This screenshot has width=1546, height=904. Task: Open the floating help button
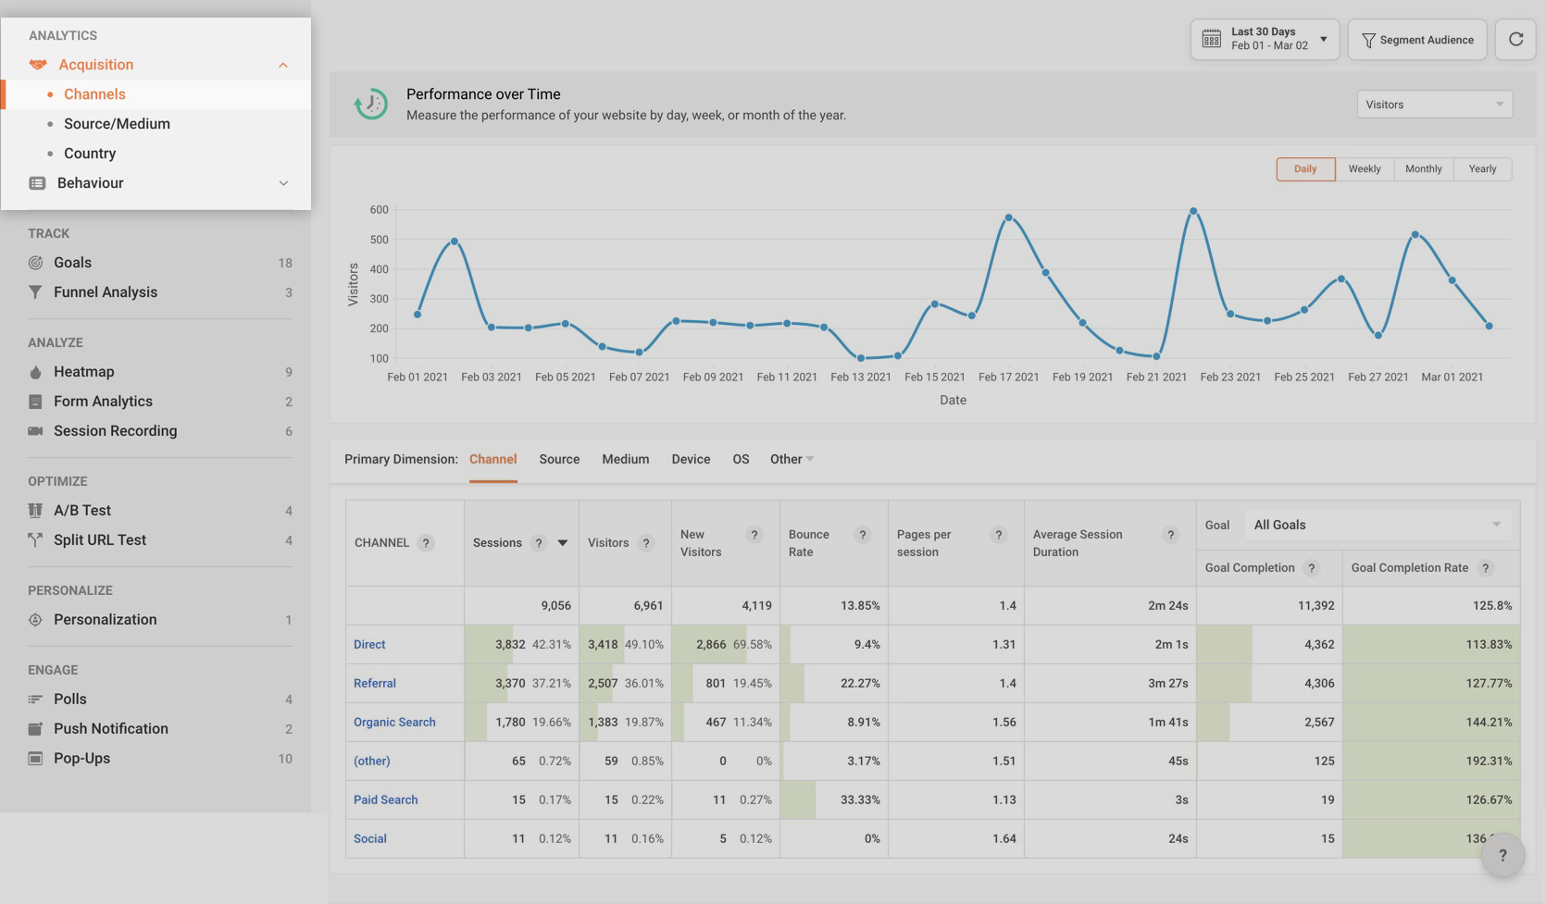1502,855
